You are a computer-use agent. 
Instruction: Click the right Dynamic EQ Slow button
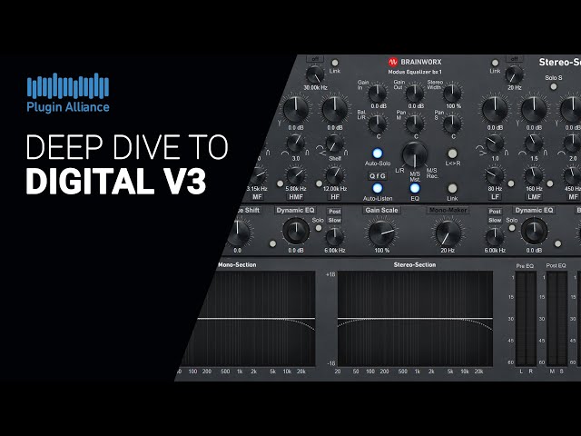pyautogui.click(x=495, y=220)
